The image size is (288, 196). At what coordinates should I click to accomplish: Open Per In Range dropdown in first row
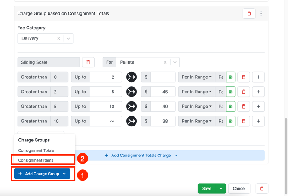point(196,77)
